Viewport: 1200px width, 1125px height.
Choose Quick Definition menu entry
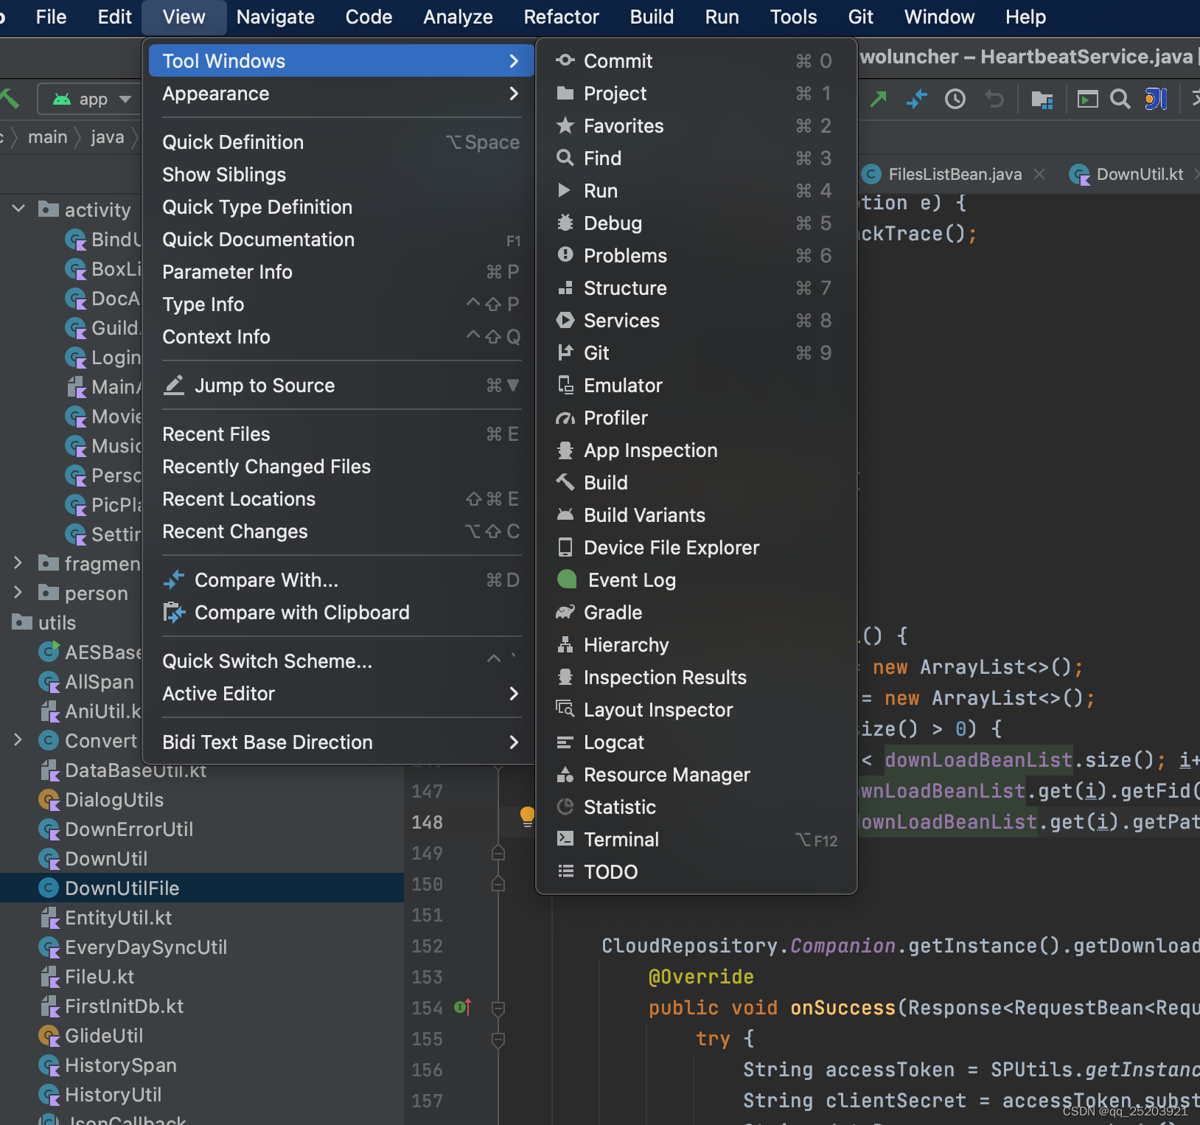(x=341, y=142)
